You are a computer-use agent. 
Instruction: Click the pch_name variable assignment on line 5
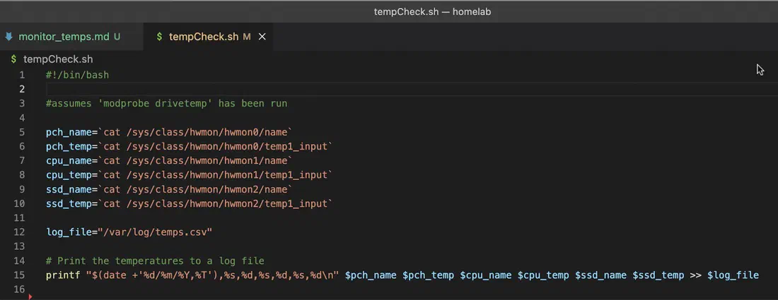[169, 132]
